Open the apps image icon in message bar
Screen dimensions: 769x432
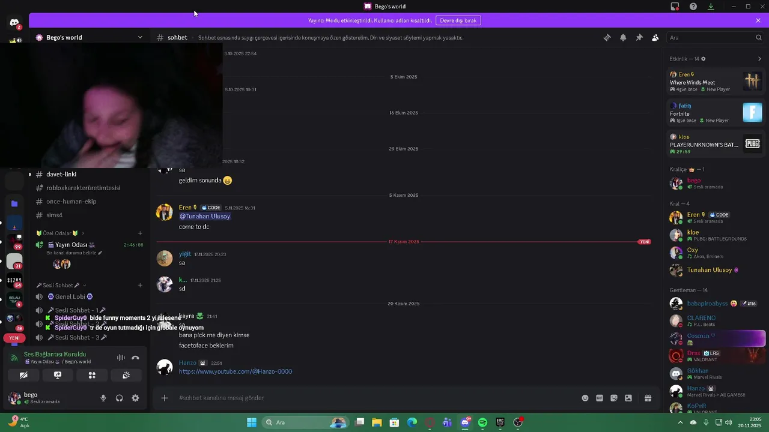click(628, 398)
